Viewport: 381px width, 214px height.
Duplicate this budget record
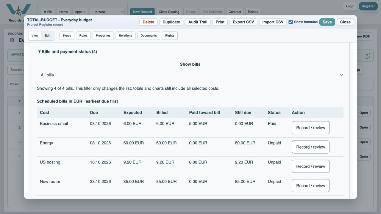coord(171,22)
